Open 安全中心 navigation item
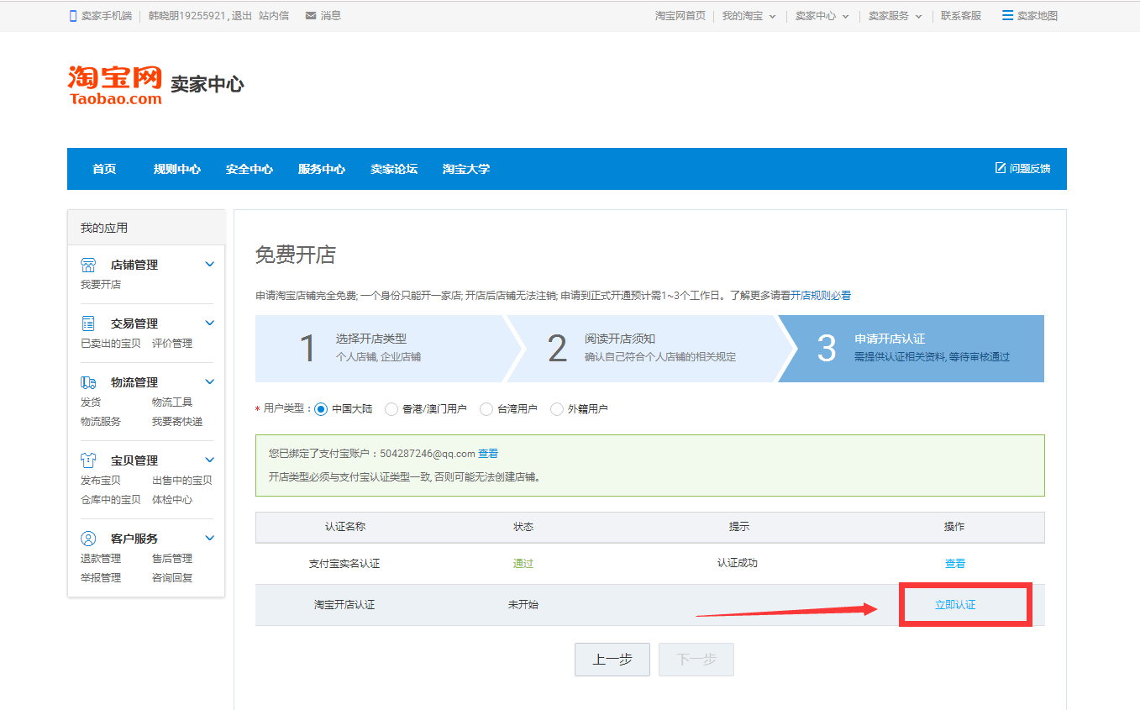This screenshot has width=1140, height=710. [x=250, y=169]
